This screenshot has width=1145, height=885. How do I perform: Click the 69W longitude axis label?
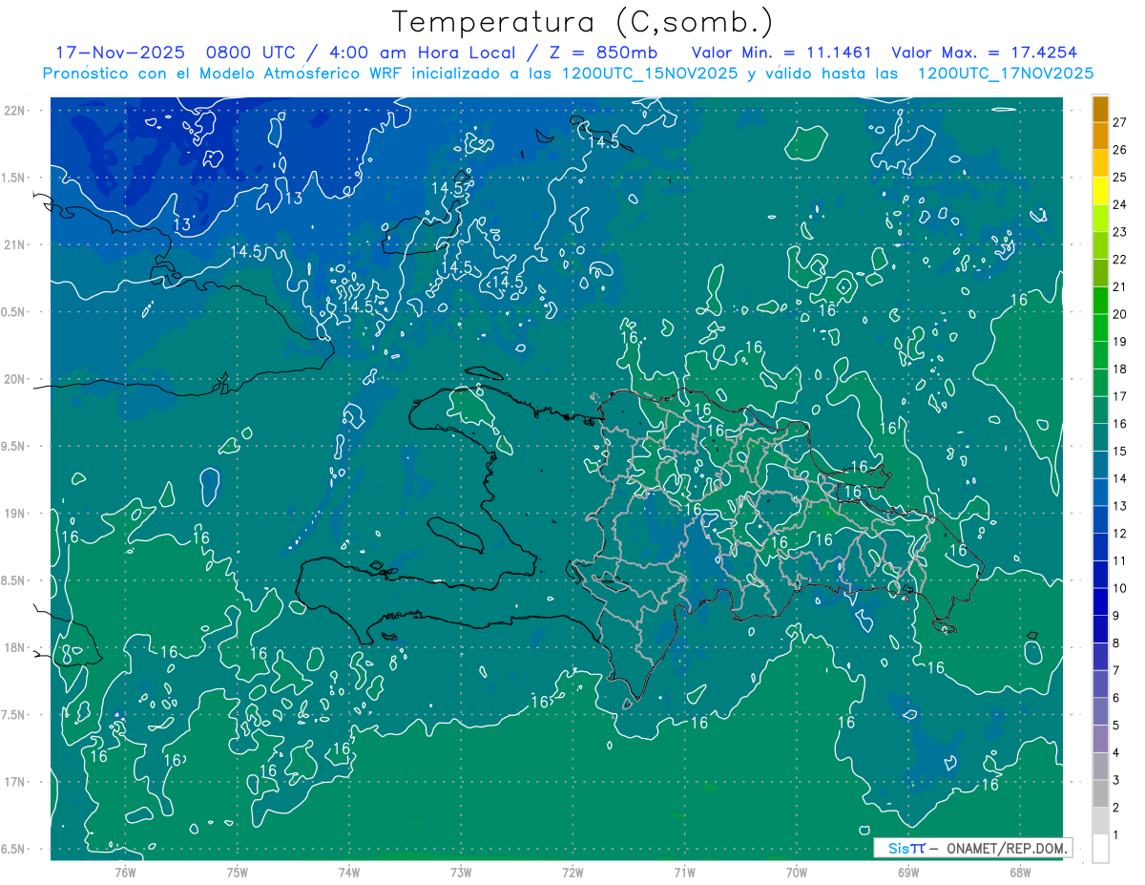click(x=908, y=873)
